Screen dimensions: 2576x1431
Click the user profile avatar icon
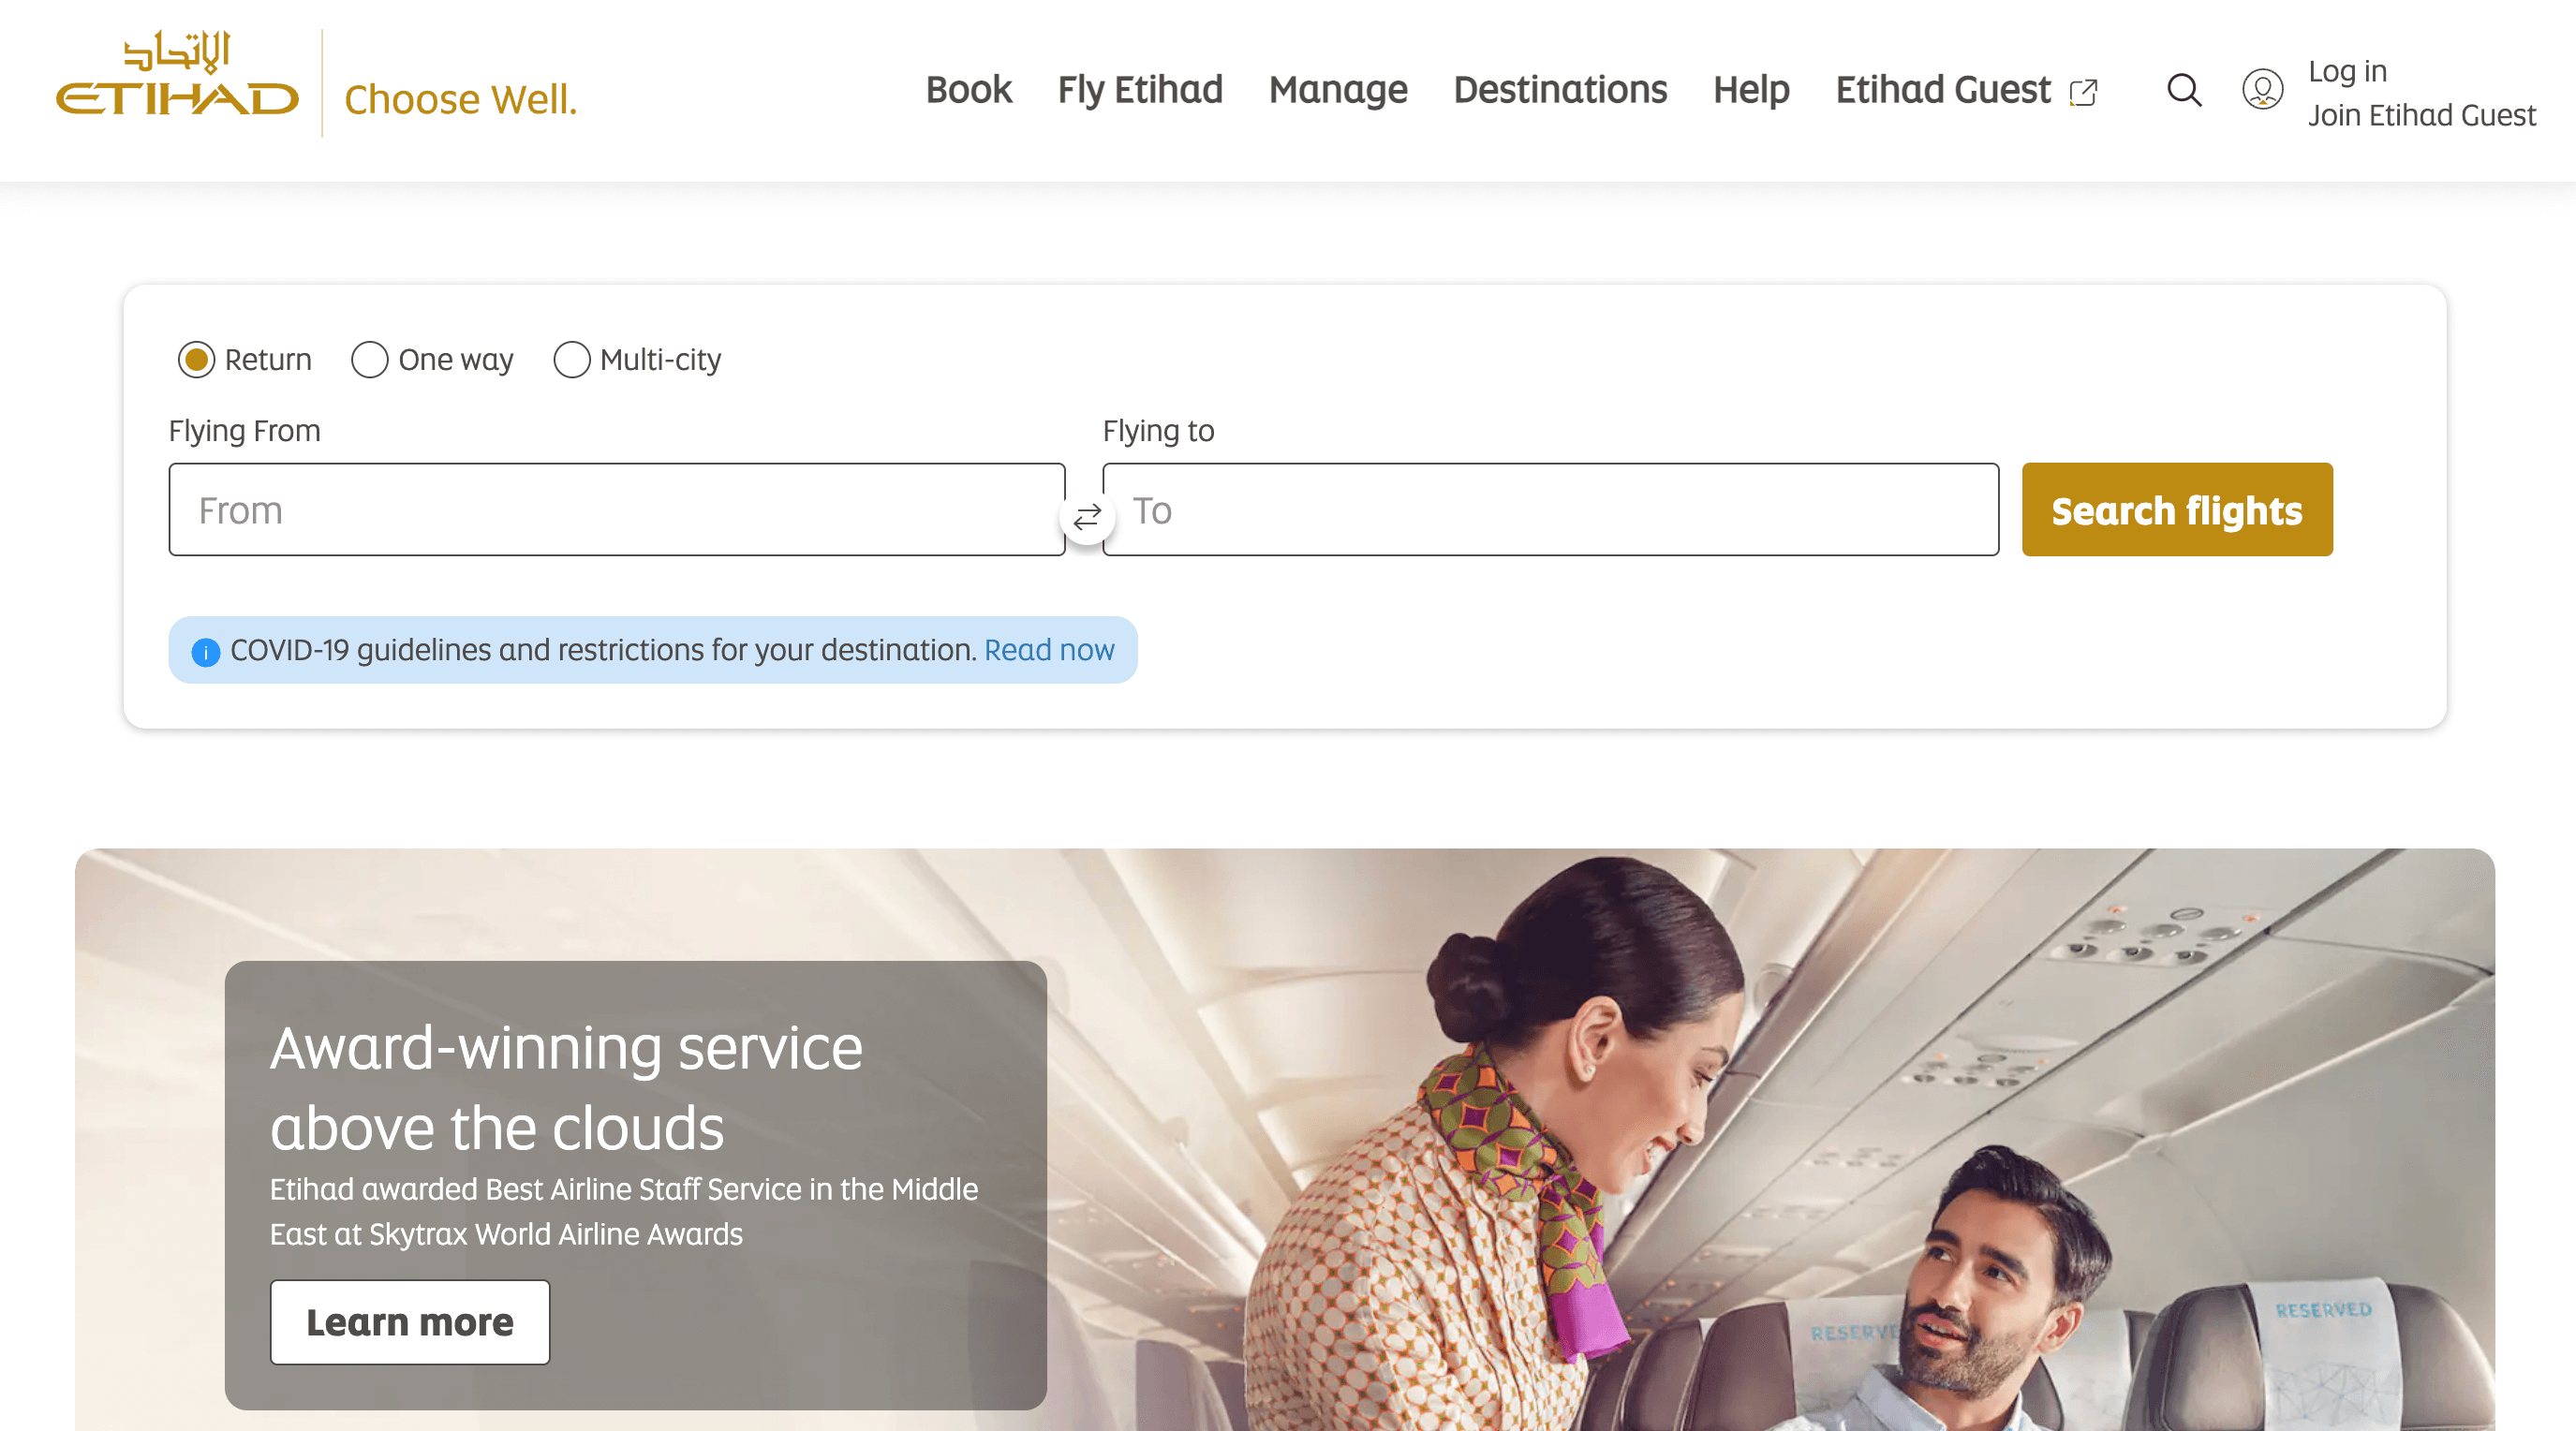click(x=2262, y=90)
